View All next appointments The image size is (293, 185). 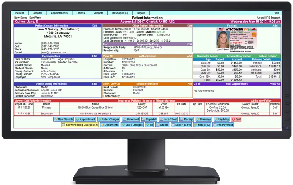275,84
